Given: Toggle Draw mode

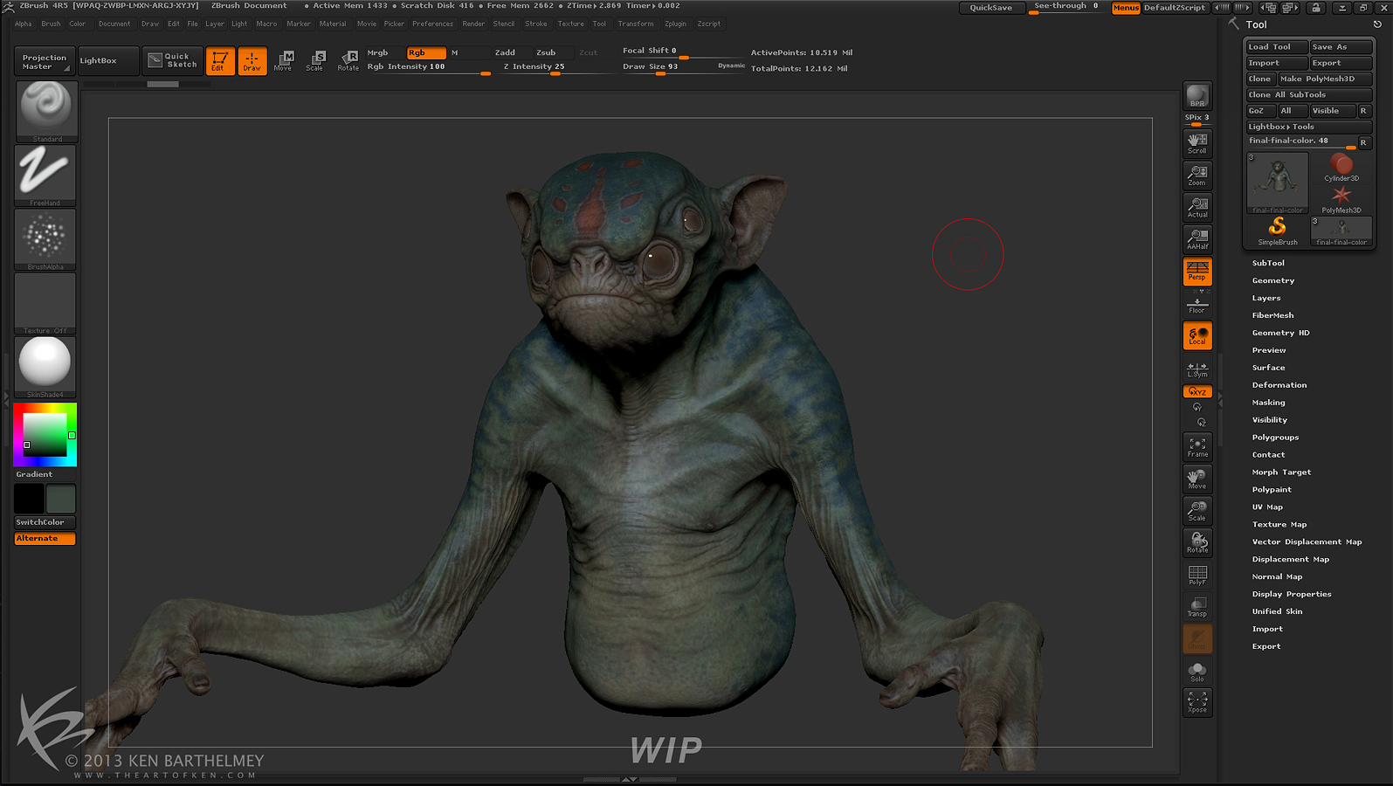Looking at the screenshot, I should (x=252, y=60).
